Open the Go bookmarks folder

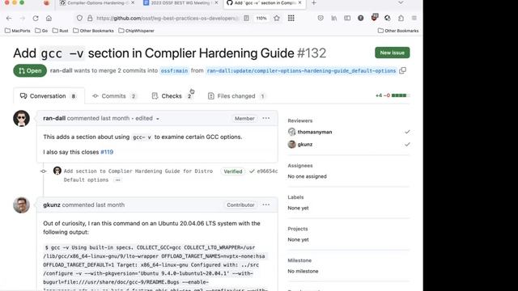coord(41,31)
